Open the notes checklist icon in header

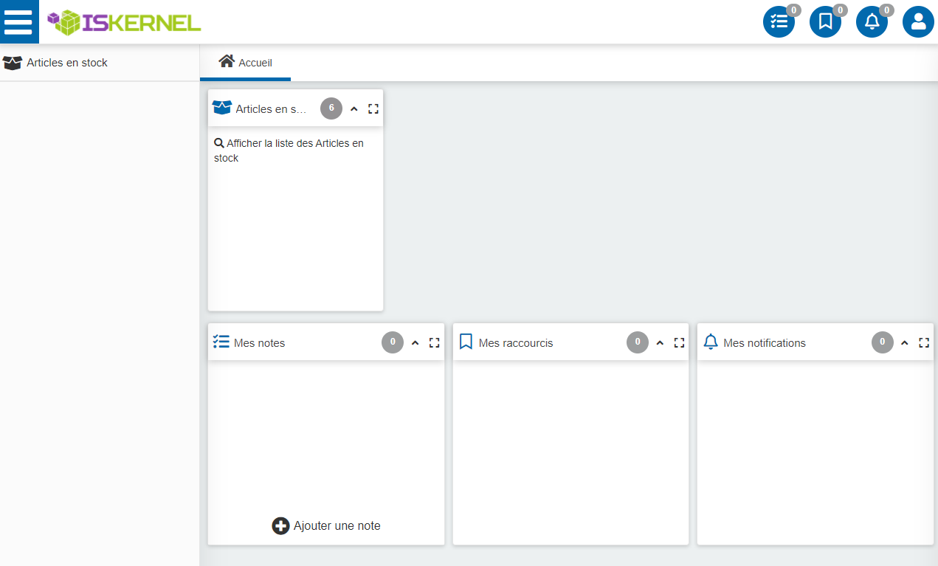779,22
